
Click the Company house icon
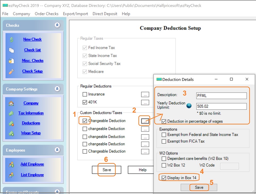coord(11,104)
